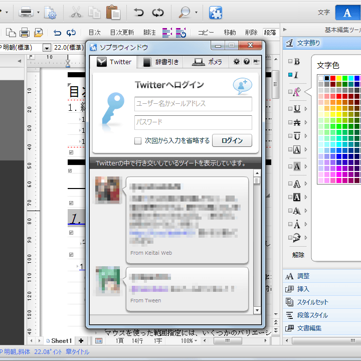
Task: Click the copy documents icon
Action: [94, 12]
